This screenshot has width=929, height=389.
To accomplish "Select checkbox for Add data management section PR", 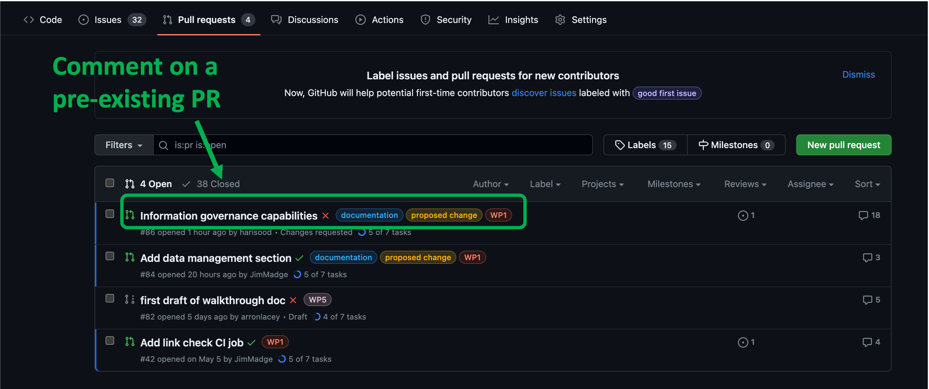I will [x=109, y=256].
